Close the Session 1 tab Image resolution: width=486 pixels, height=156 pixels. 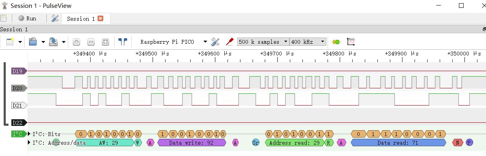[100, 18]
